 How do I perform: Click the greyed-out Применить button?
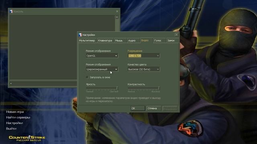click(170, 108)
